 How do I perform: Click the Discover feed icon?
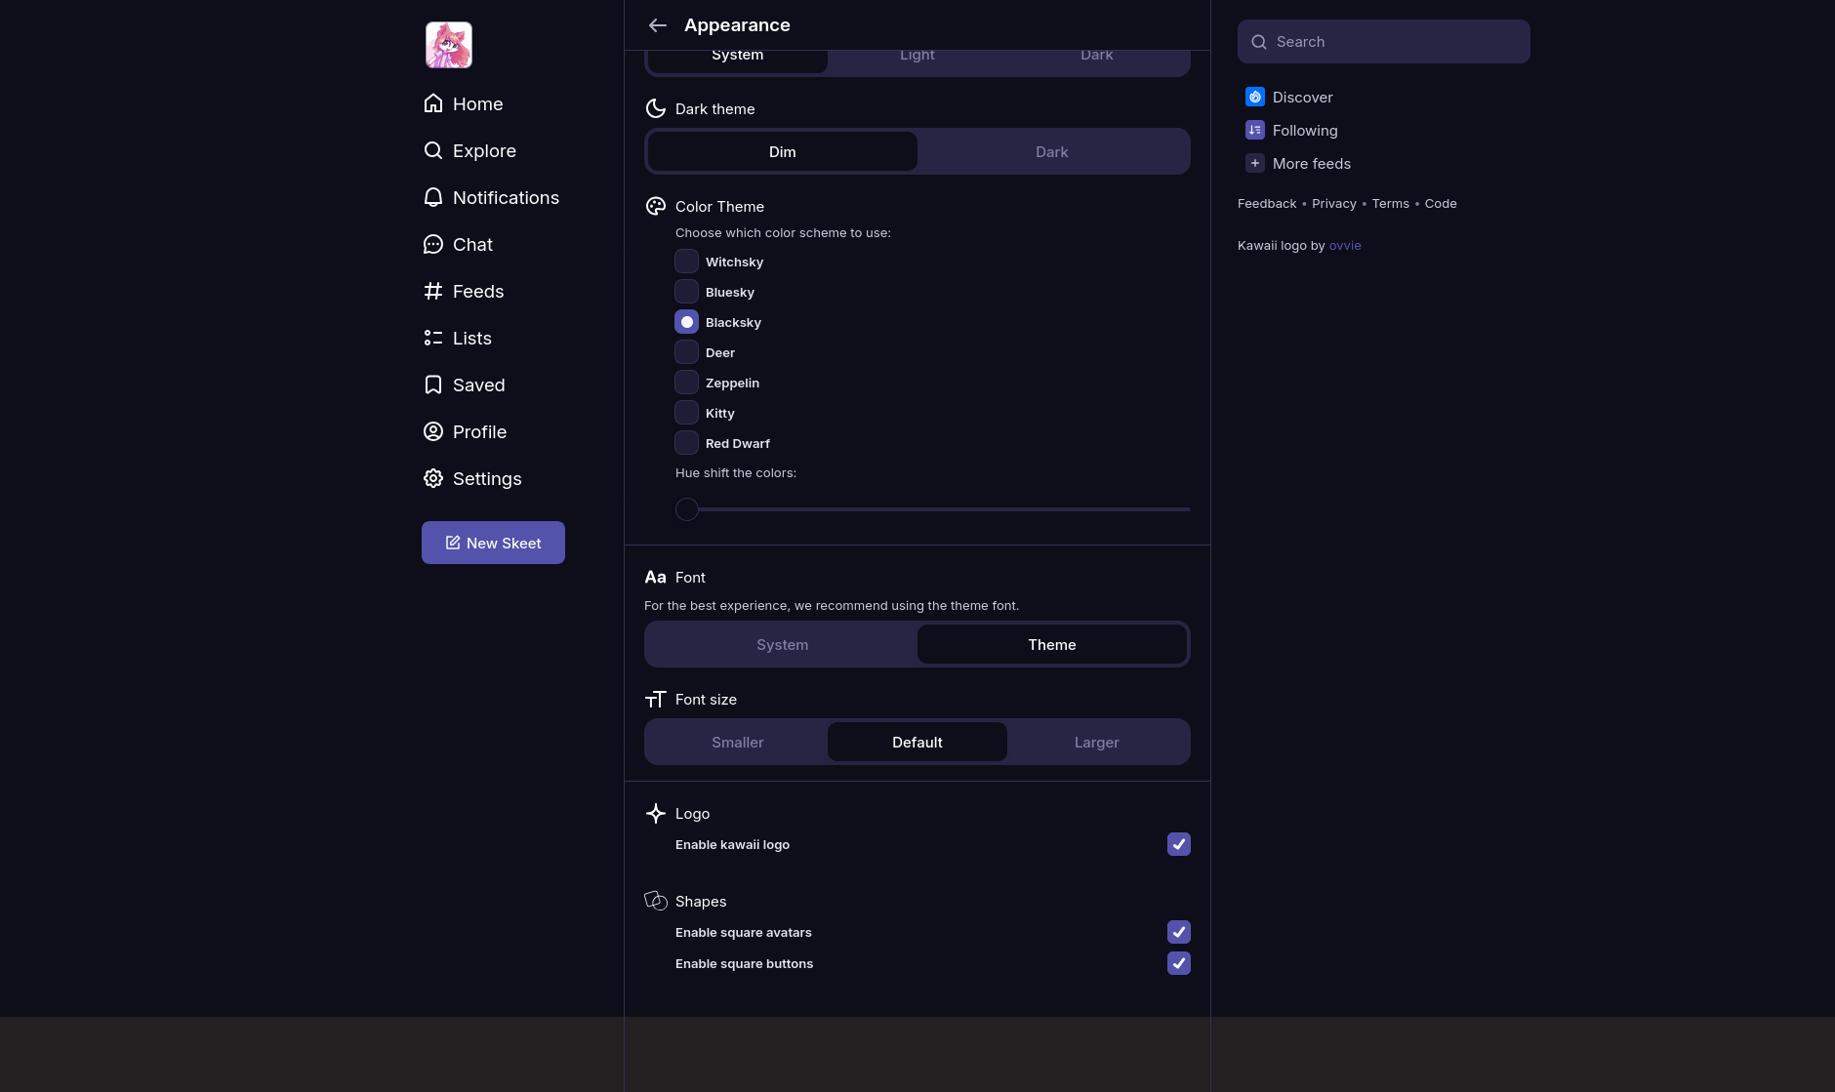[x=1255, y=97]
